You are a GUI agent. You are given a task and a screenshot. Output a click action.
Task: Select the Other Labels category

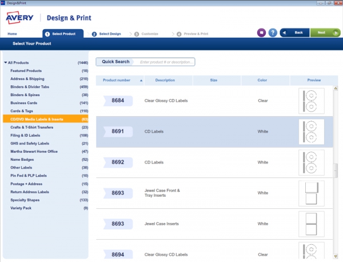46,168
